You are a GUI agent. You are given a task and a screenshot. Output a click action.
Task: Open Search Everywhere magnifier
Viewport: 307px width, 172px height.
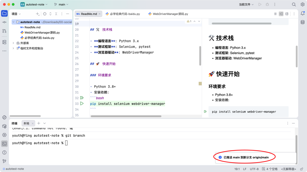point(294,4)
